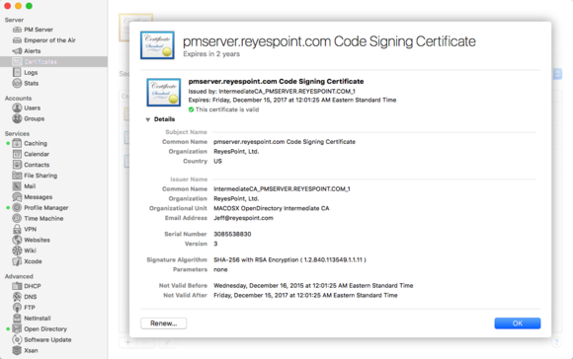Open the FTP advanced icon
The width and height of the screenshot is (573, 359).
(x=17, y=308)
